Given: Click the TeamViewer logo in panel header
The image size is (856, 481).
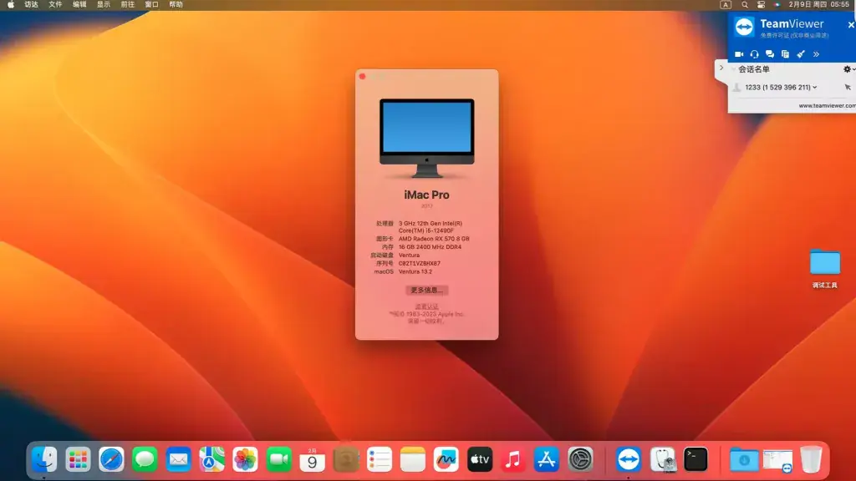Looking at the screenshot, I should 744,26.
